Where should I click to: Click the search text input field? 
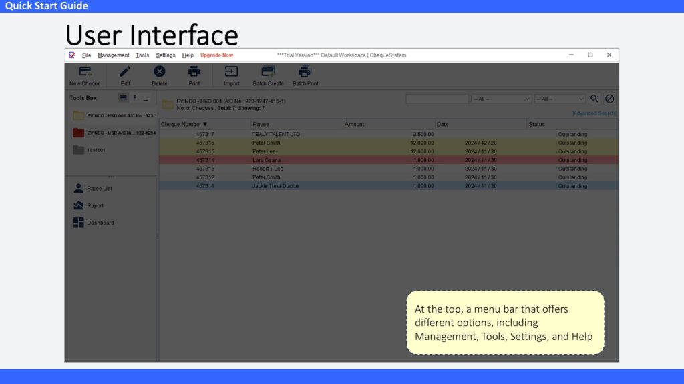(x=437, y=99)
